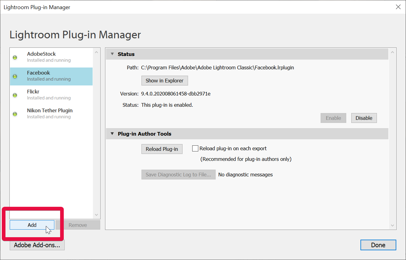Click Save Diagnostic Log to File button

[178, 175]
